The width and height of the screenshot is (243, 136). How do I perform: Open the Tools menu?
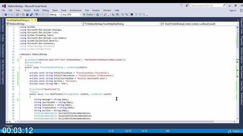click(63, 10)
